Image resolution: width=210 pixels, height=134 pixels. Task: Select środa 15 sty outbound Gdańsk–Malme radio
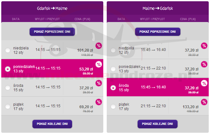(x=8, y=87)
